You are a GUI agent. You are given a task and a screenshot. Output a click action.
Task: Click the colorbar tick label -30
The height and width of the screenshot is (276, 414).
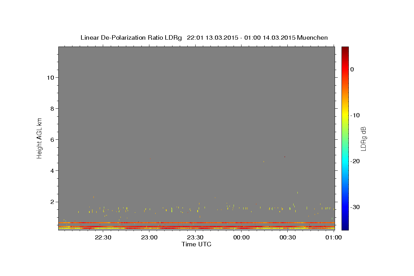coord(355,207)
